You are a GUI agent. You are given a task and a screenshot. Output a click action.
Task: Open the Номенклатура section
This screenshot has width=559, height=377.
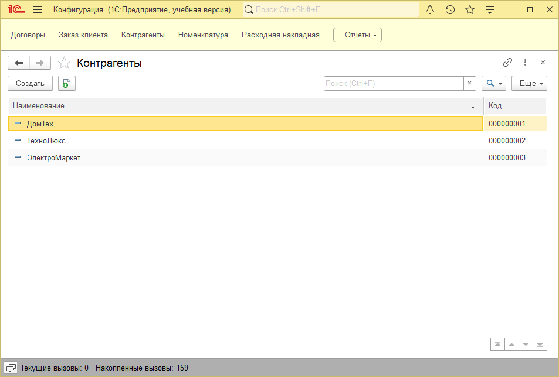click(203, 35)
